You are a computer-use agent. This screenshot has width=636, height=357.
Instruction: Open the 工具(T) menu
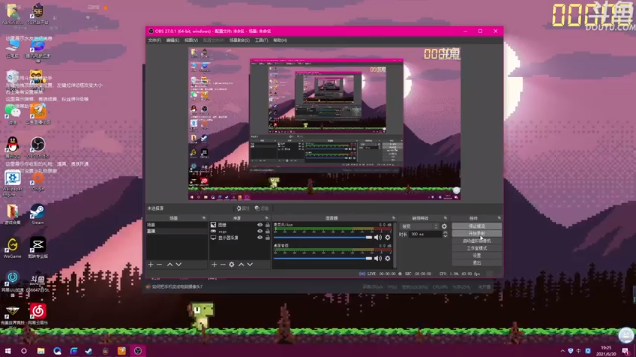point(261,40)
